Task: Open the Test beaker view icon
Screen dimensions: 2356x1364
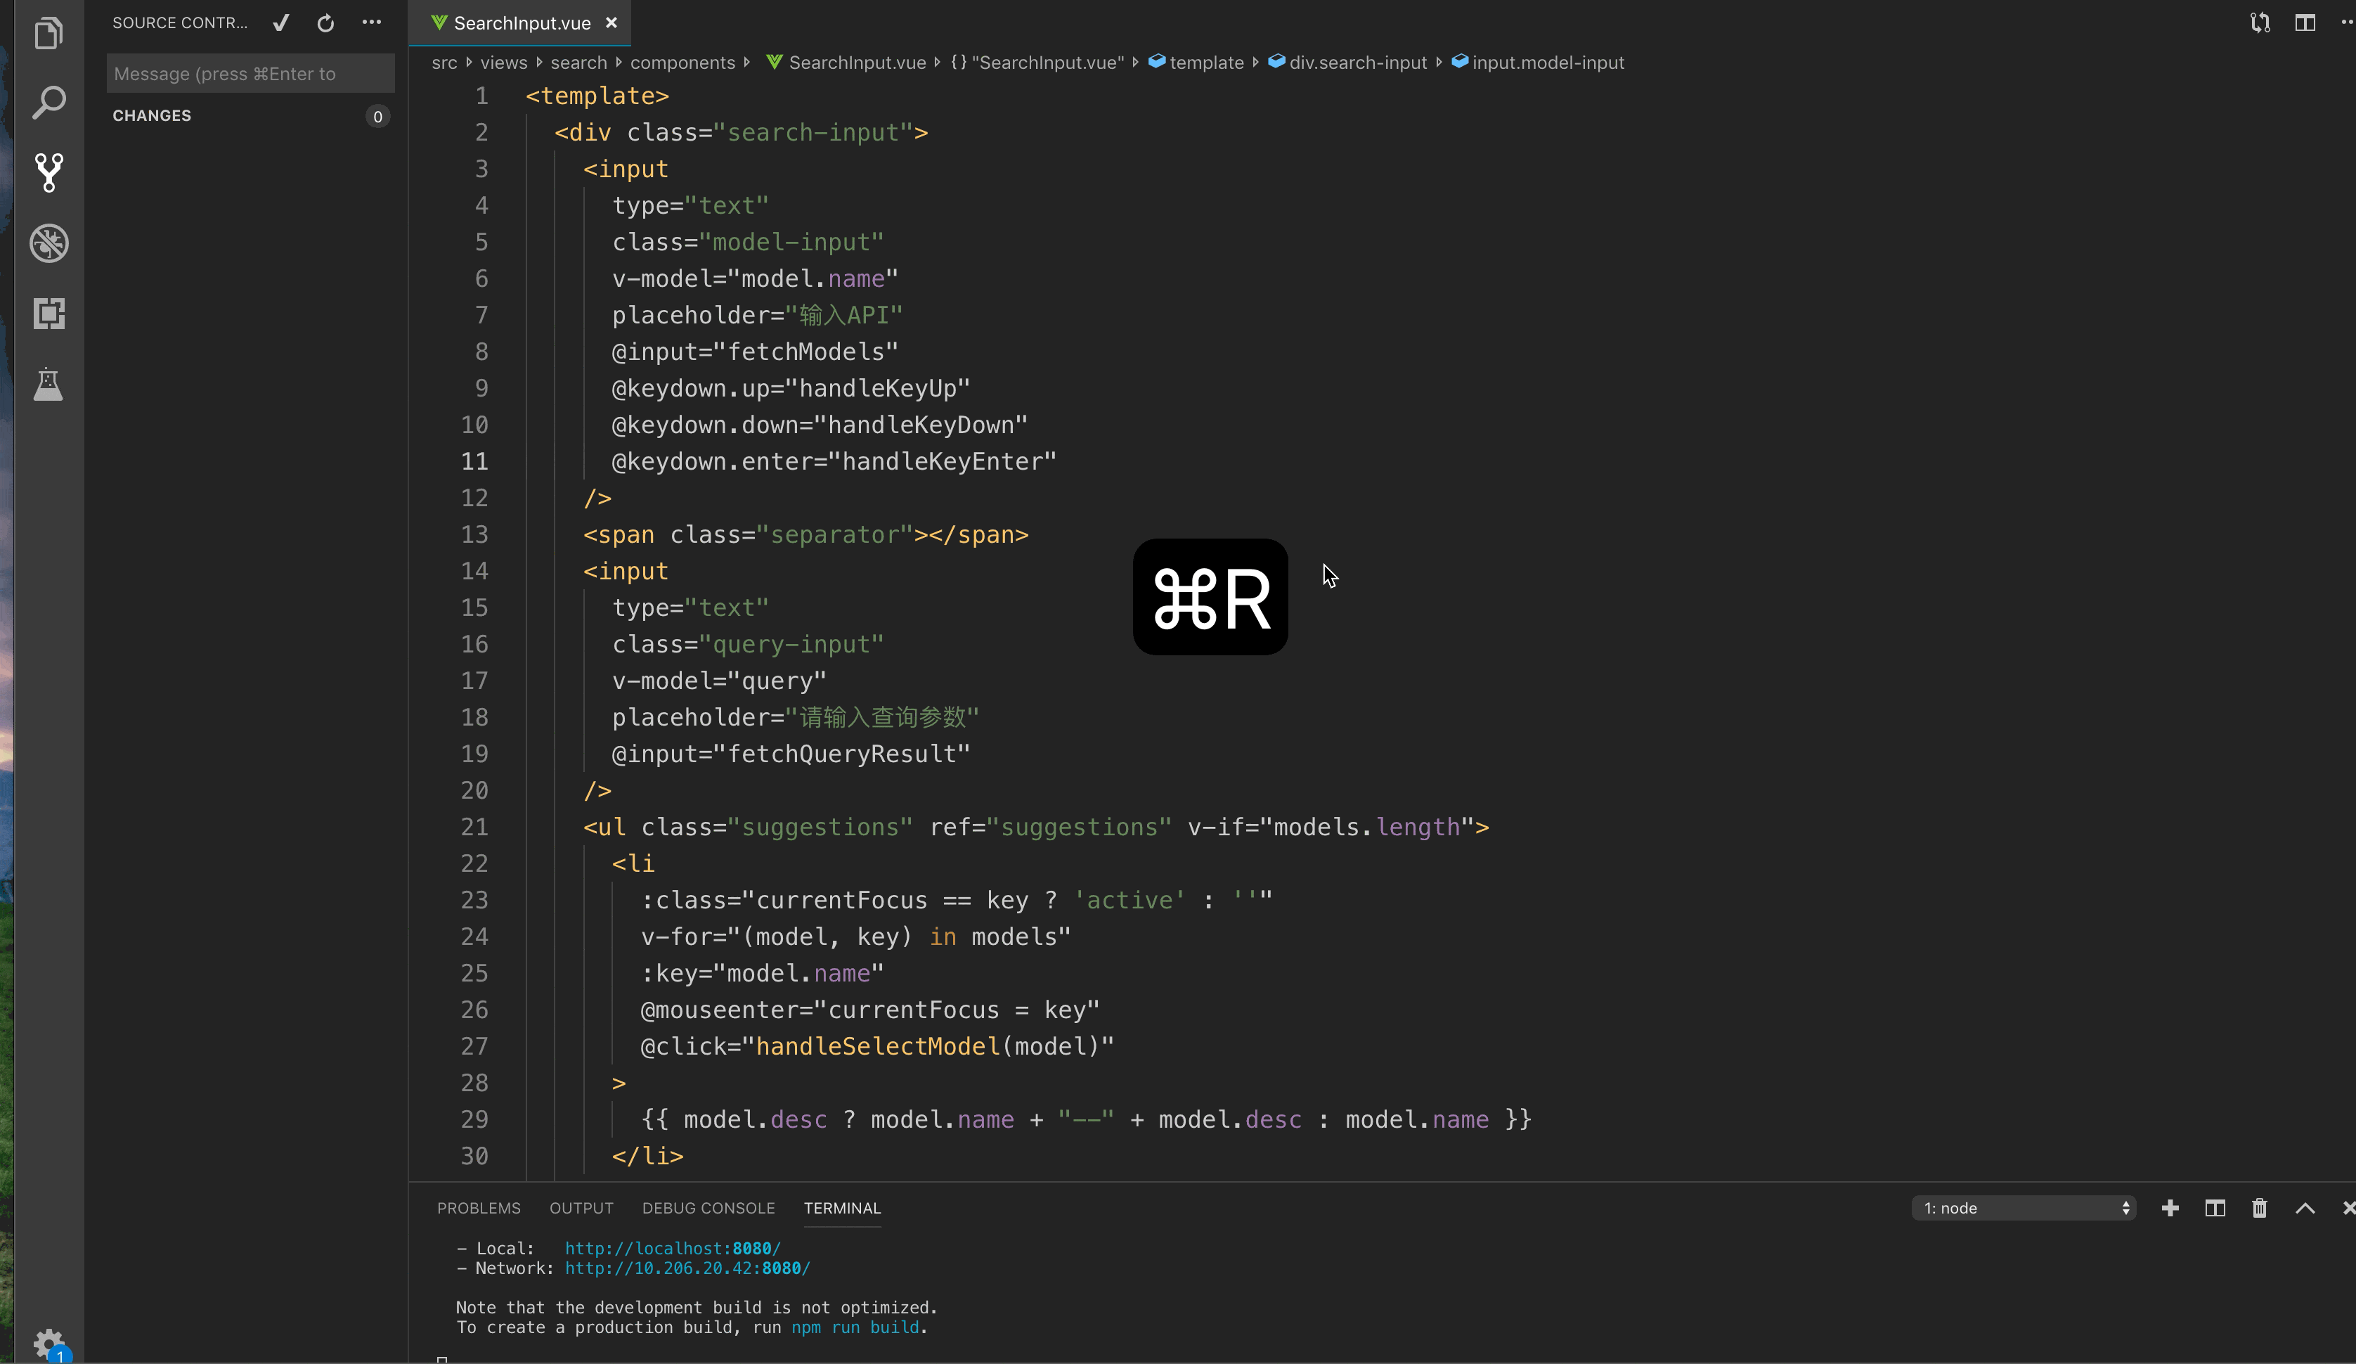Action: pos(48,384)
